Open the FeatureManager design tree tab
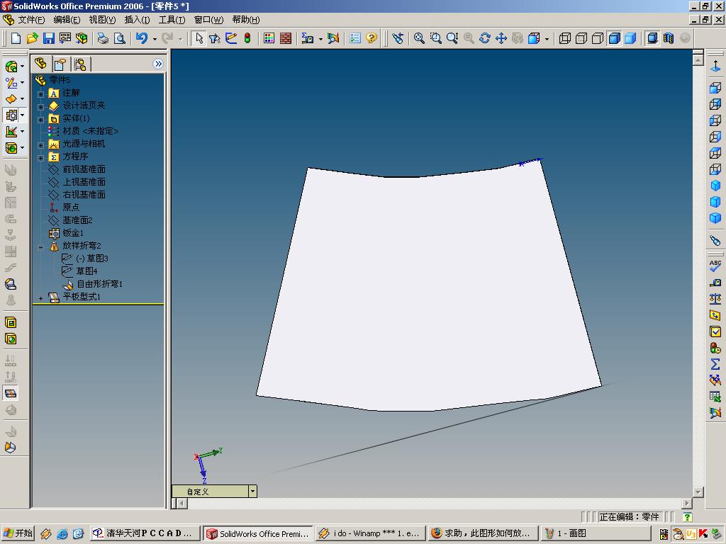 point(40,64)
